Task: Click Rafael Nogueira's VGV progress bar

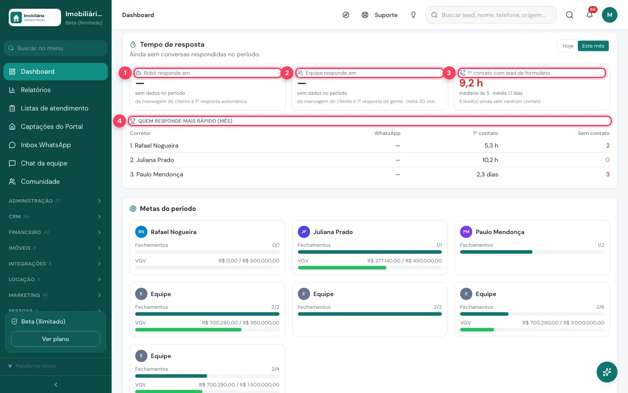Action: click(x=207, y=268)
